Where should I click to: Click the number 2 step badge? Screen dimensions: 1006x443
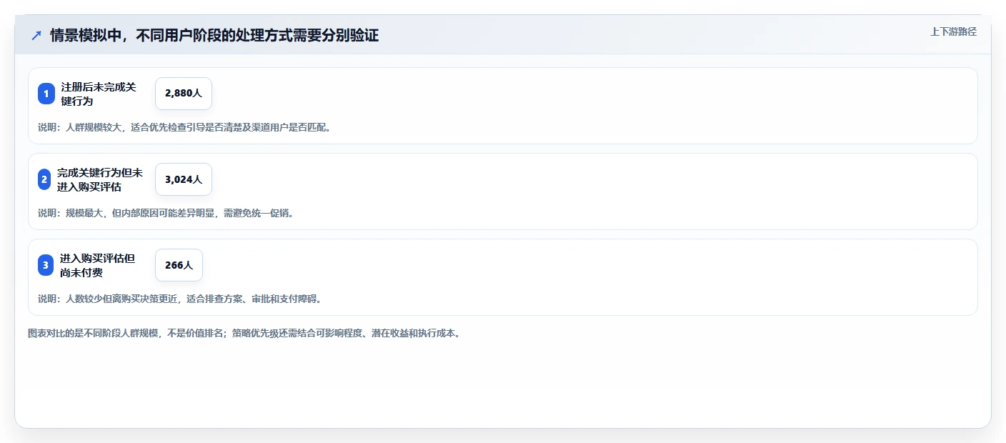click(x=44, y=179)
